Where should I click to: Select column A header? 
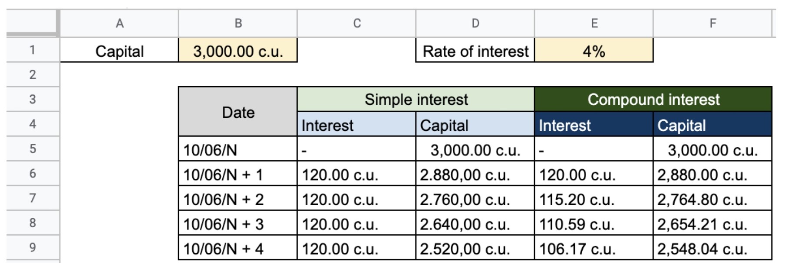(119, 23)
